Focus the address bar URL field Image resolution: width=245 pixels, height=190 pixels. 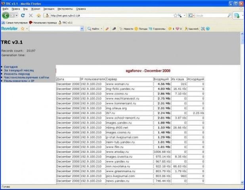coord(111,15)
